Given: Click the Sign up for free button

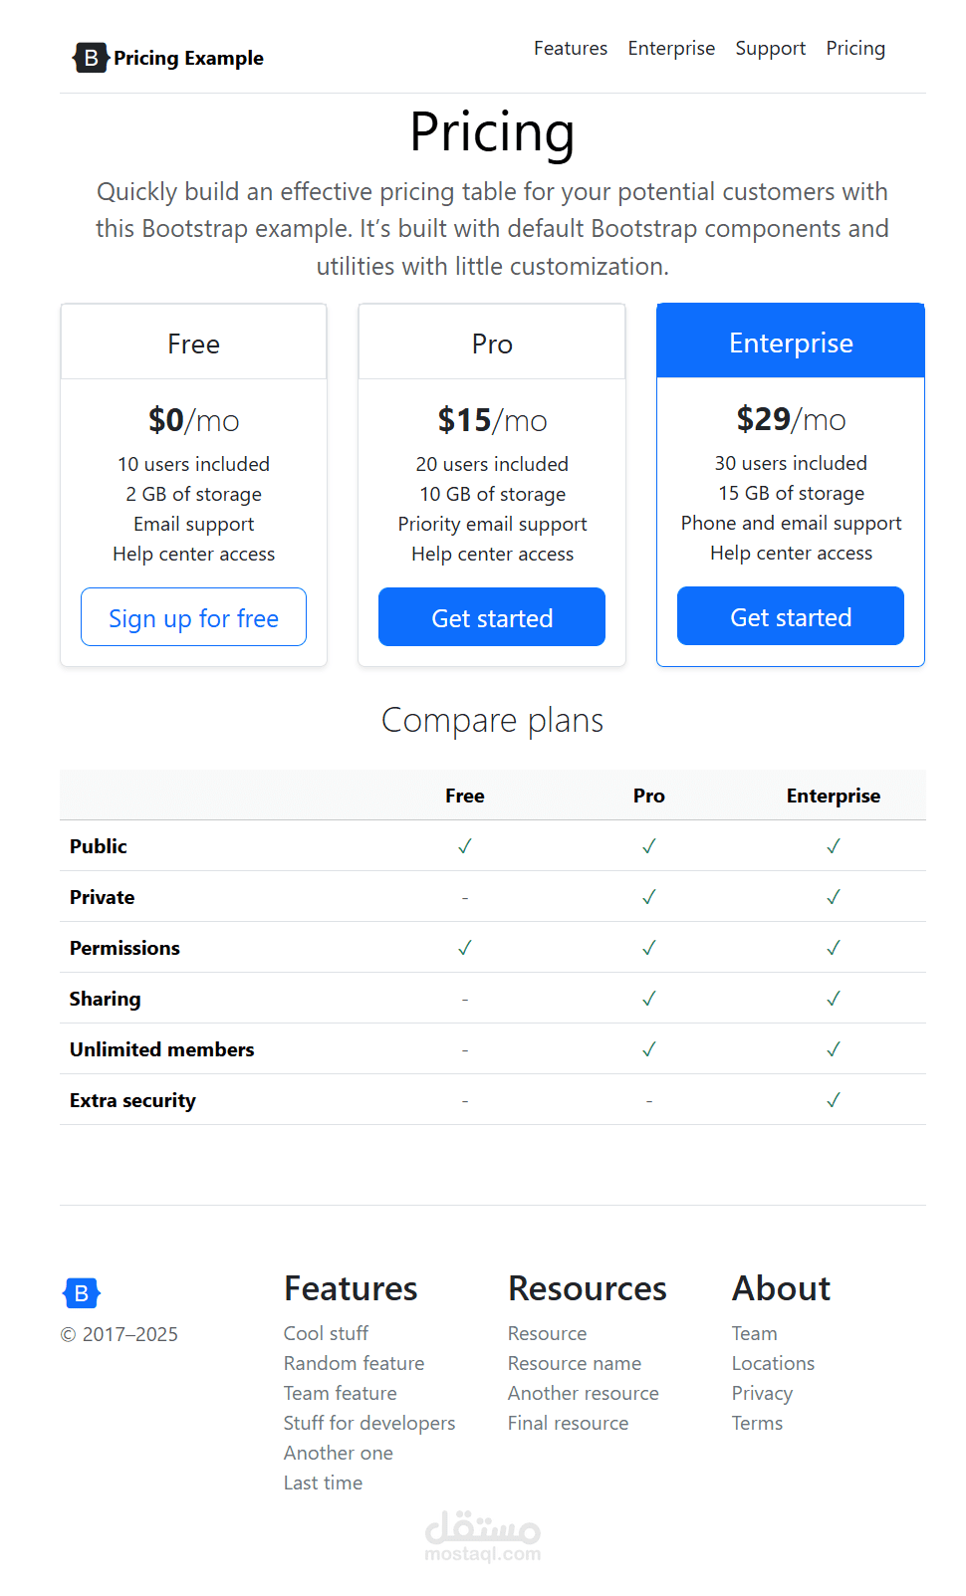Looking at the screenshot, I should [193, 617].
